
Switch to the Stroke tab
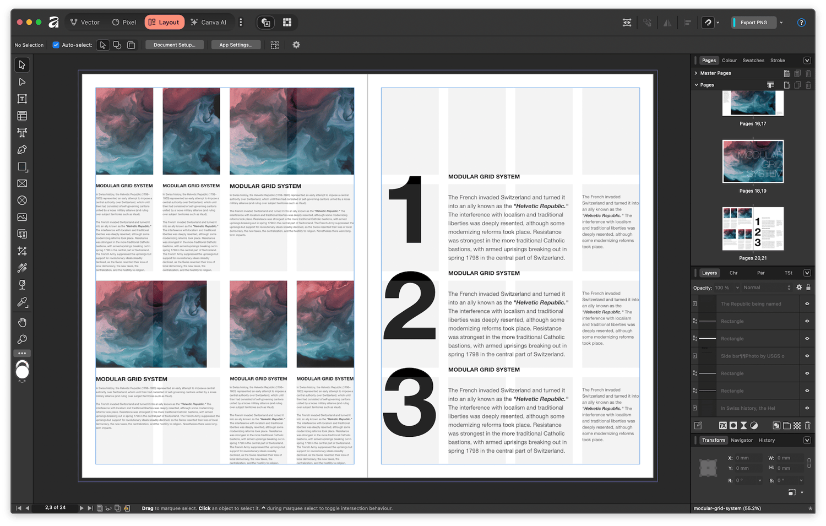(x=778, y=61)
